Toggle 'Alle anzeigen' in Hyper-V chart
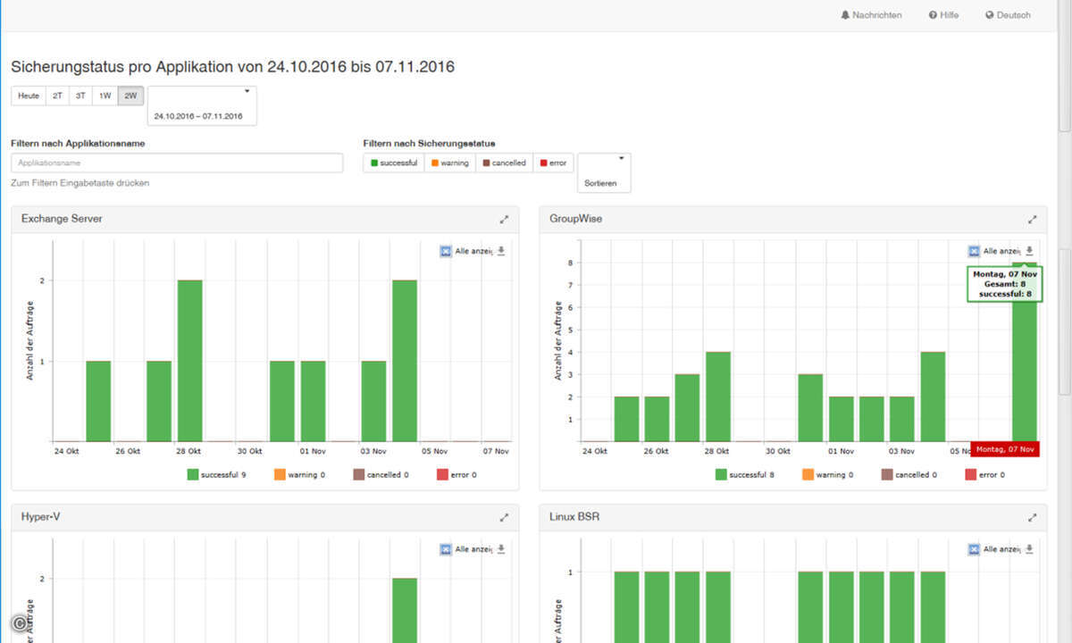 (x=466, y=549)
